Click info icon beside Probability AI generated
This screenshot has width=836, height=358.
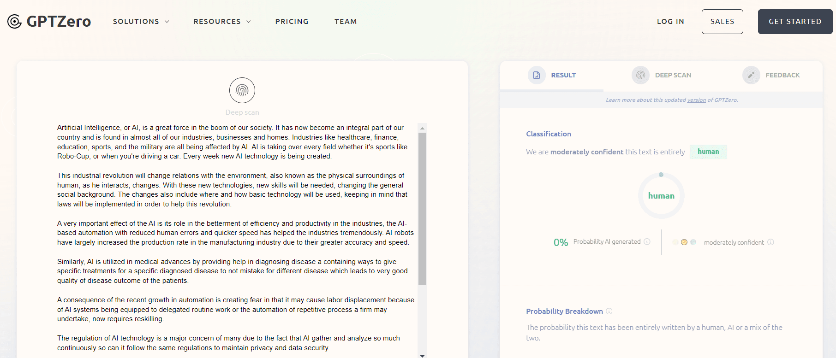click(x=647, y=242)
